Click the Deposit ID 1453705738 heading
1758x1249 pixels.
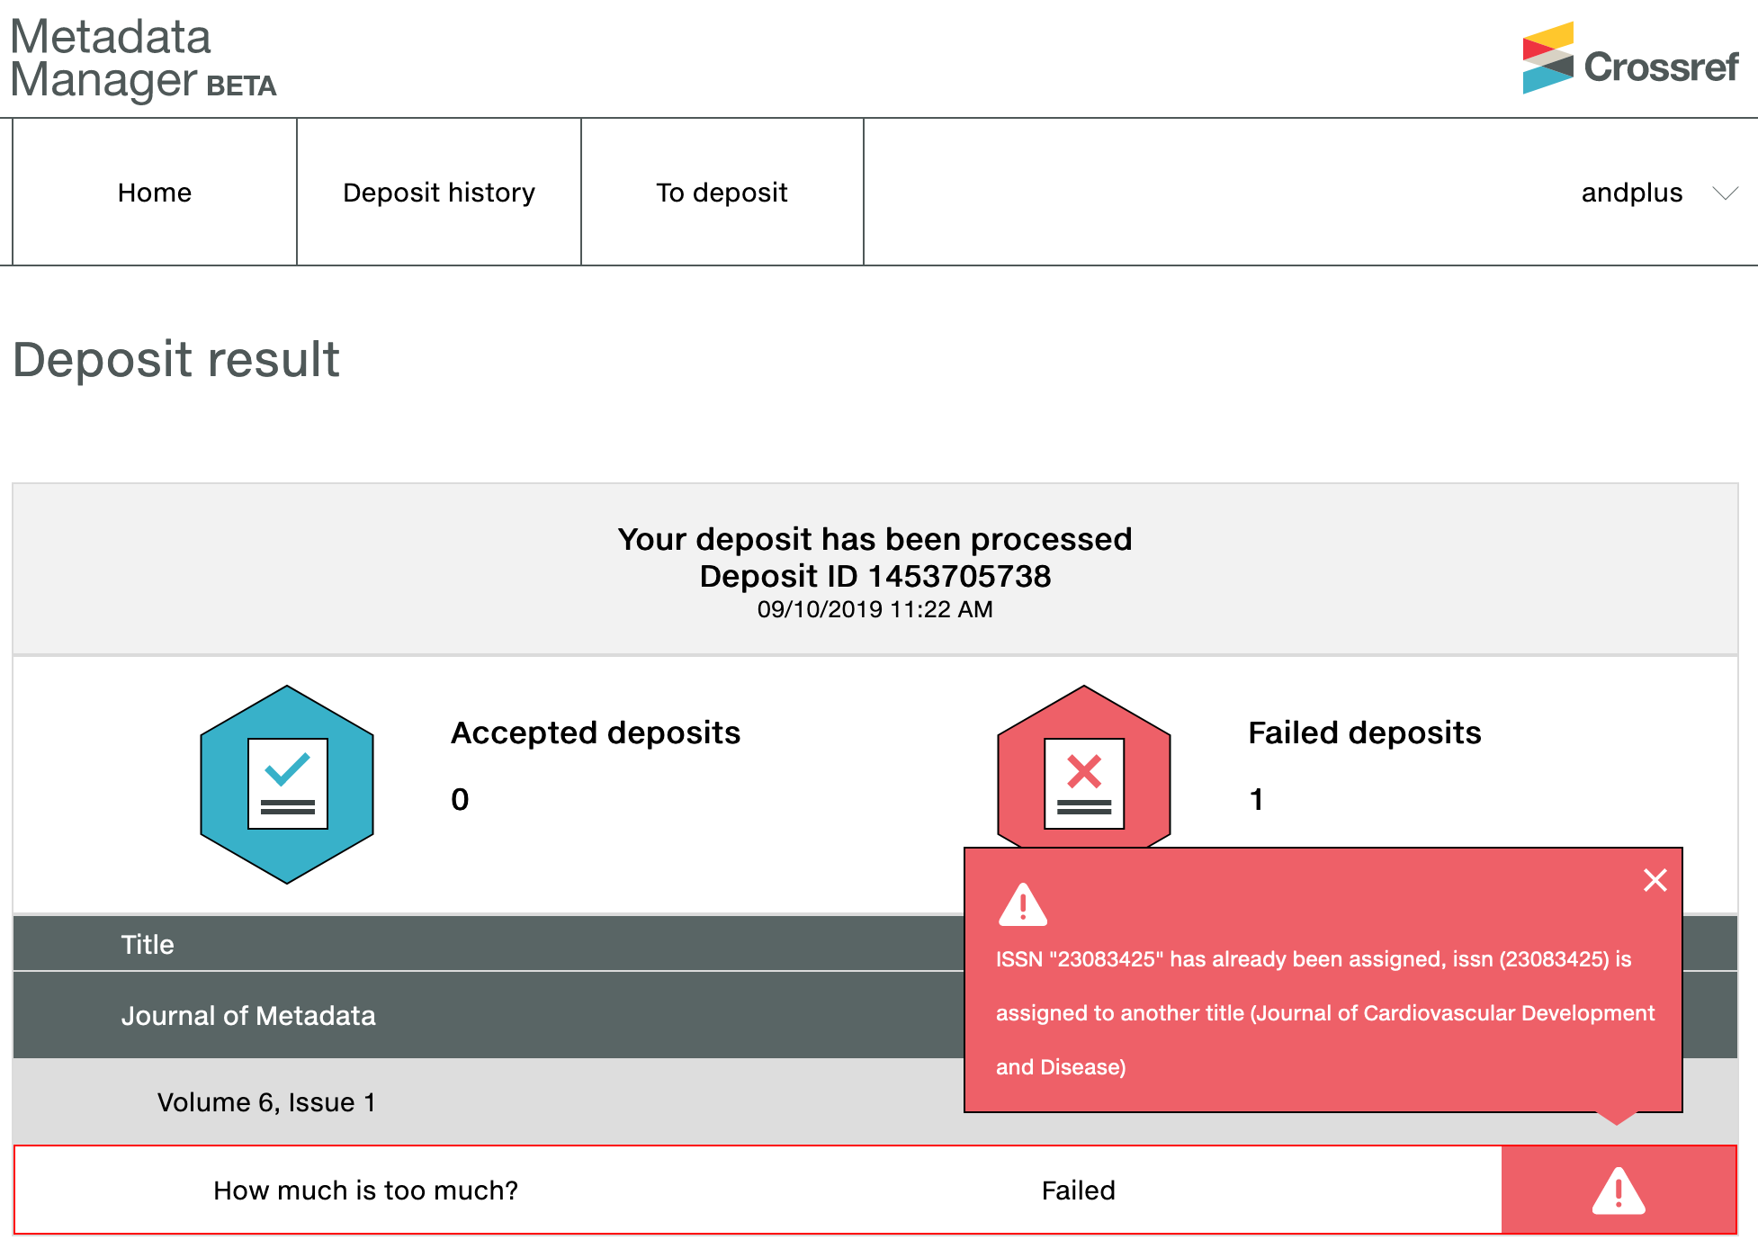(x=875, y=576)
